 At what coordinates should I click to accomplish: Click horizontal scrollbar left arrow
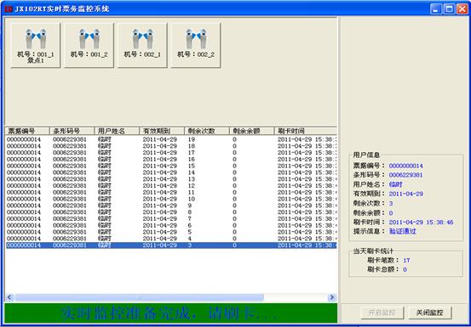9,297
